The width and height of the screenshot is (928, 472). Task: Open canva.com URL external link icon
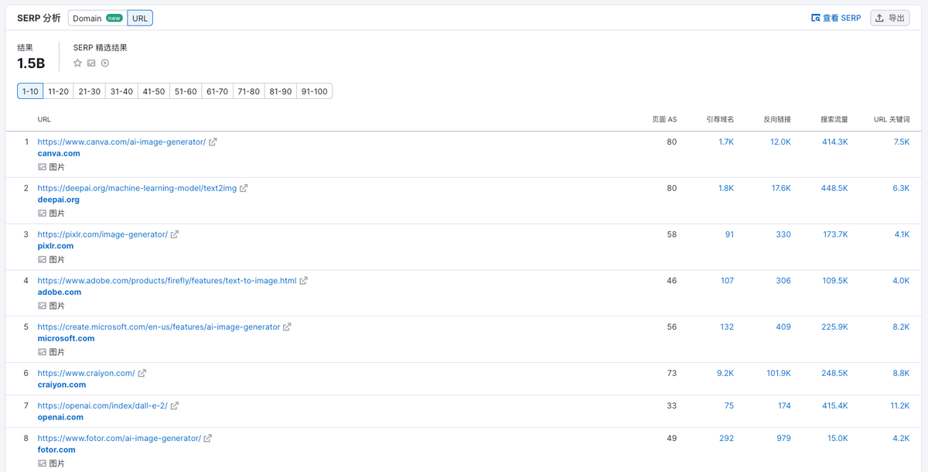[213, 142]
